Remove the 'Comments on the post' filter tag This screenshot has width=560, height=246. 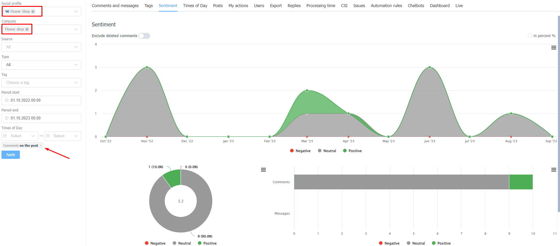(x=41, y=146)
